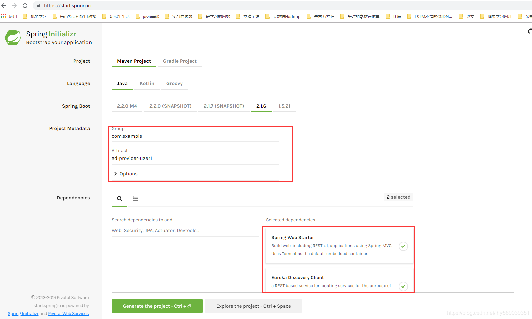Open the LSTM不错的CSDN bookmark folder
The height and width of the screenshot is (319, 532).
(x=430, y=16)
